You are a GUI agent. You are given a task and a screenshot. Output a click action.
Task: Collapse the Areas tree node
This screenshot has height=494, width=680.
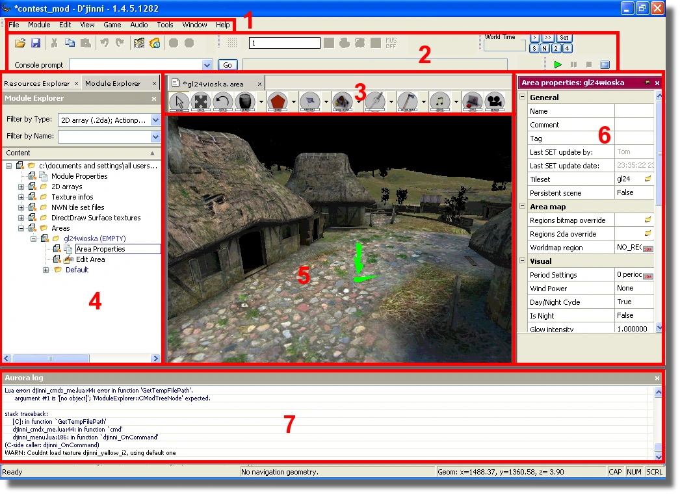point(21,228)
